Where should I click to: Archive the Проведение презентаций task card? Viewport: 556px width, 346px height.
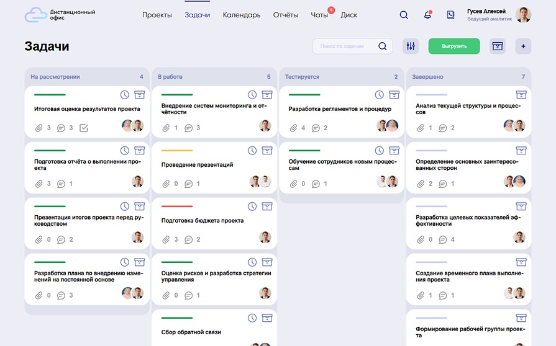pyautogui.click(x=267, y=151)
